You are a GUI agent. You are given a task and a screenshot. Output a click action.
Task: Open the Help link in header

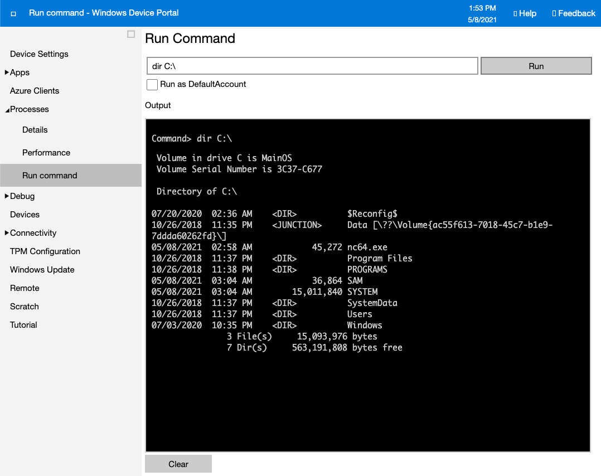coord(525,13)
